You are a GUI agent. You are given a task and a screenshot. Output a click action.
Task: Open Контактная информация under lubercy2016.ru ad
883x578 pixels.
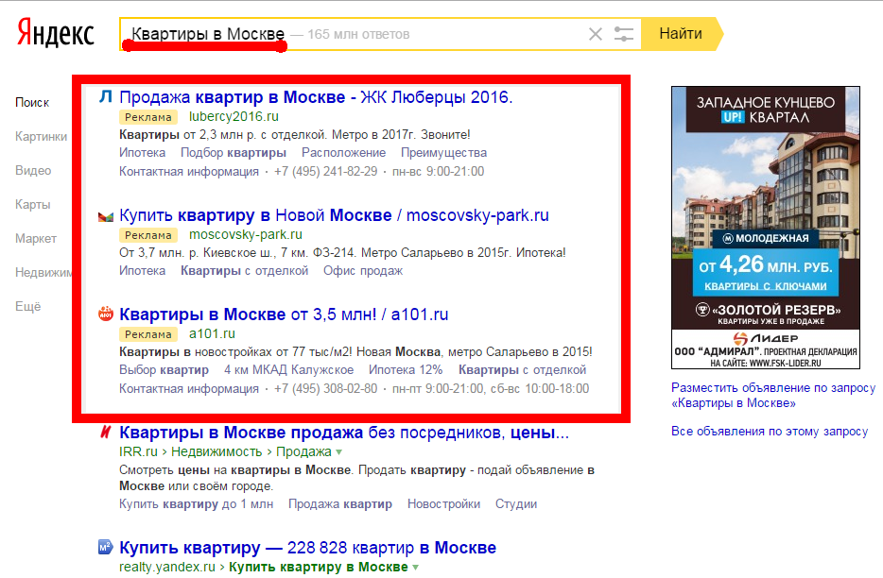point(189,171)
